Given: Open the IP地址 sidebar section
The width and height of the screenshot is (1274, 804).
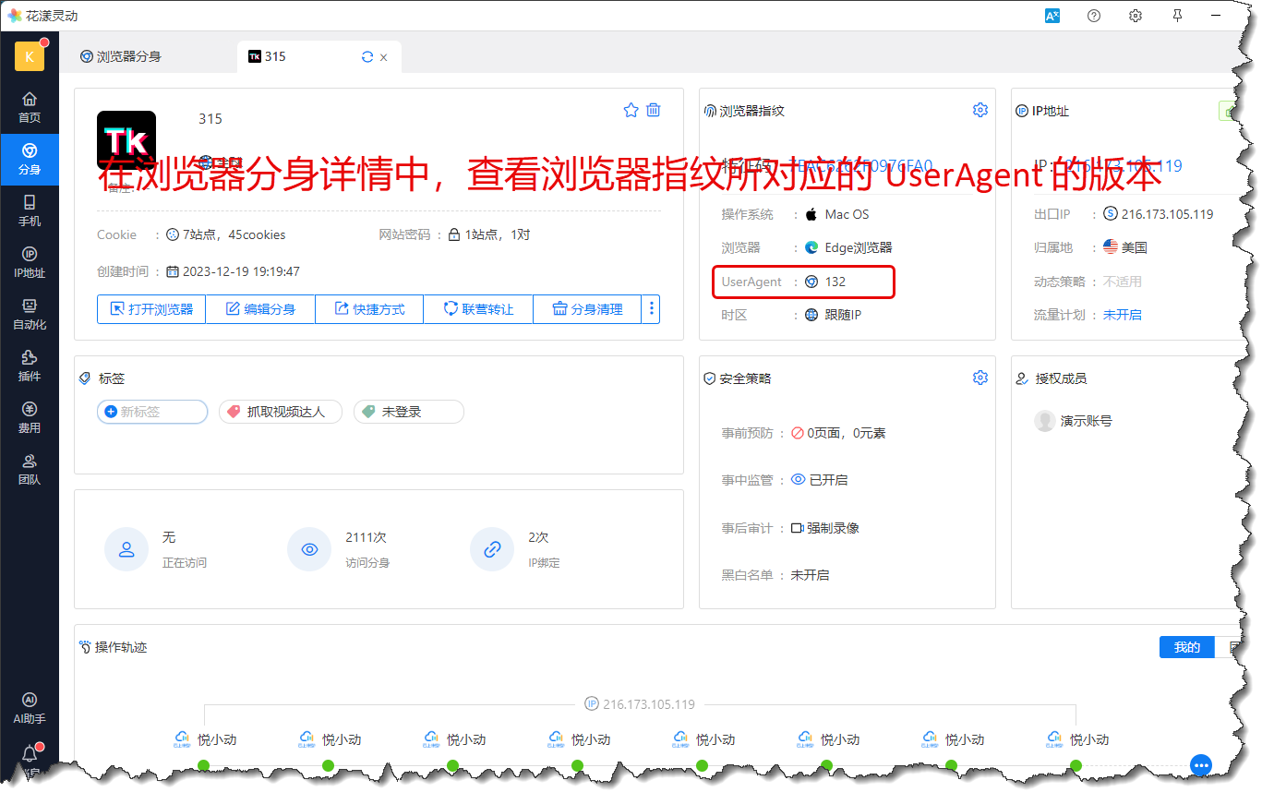Looking at the screenshot, I should click(30, 263).
